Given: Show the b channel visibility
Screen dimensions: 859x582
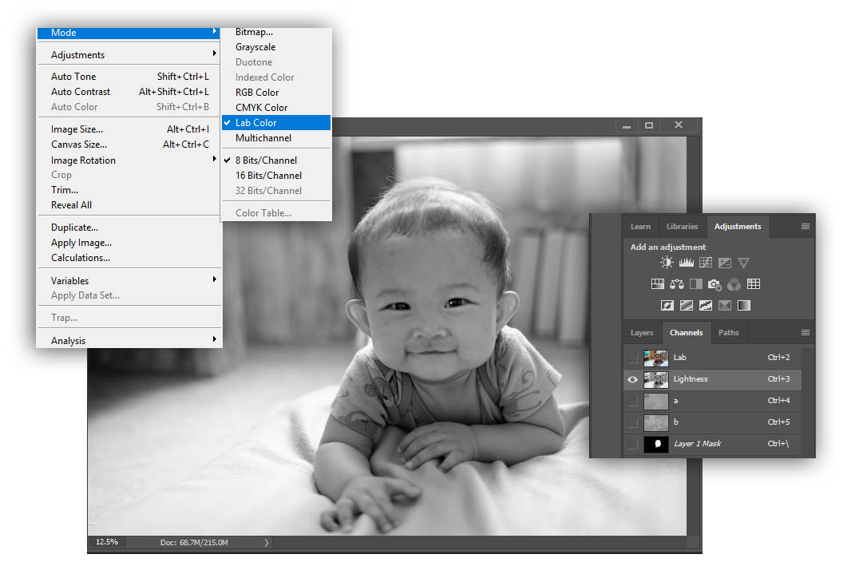Looking at the screenshot, I should [633, 422].
